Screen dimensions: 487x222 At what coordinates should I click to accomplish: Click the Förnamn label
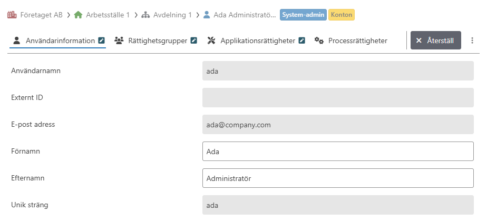25,152
